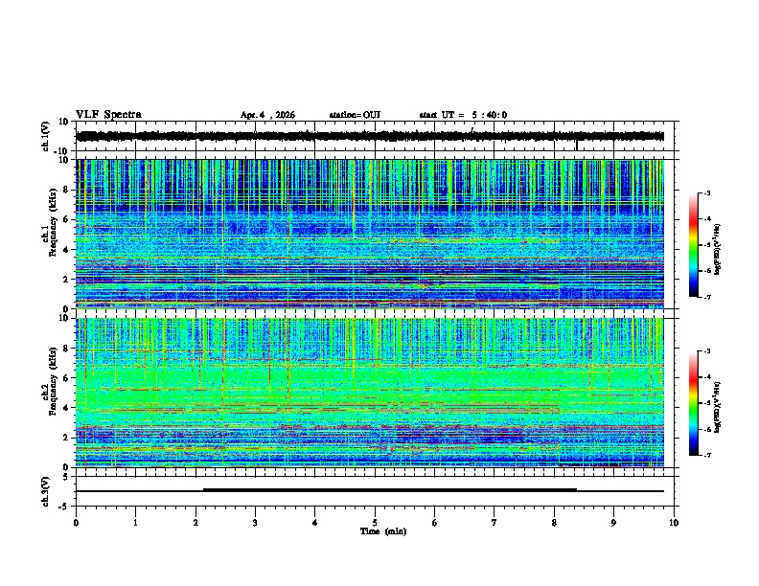Click the raised ch.3 step trace

[x=390, y=489]
